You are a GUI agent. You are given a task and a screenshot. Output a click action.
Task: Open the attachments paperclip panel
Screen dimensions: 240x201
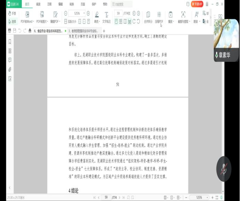[10, 69]
